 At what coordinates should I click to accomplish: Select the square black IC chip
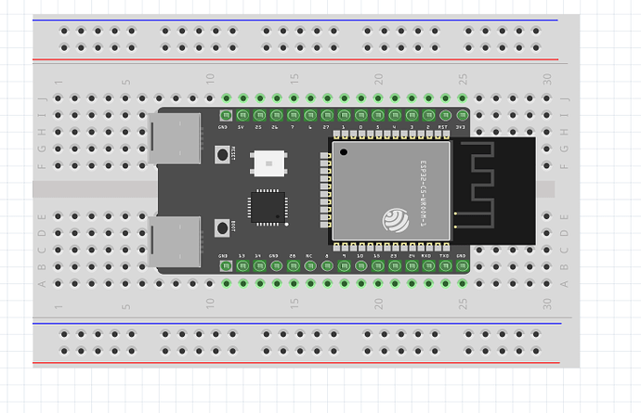point(268,208)
